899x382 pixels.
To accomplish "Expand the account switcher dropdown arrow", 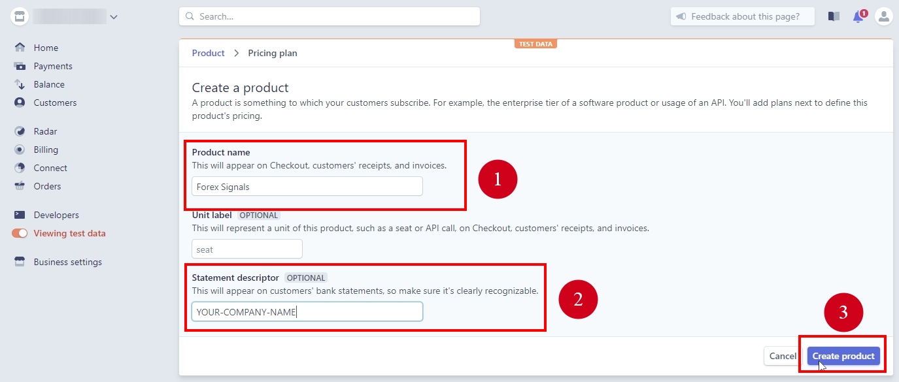I will (114, 17).
